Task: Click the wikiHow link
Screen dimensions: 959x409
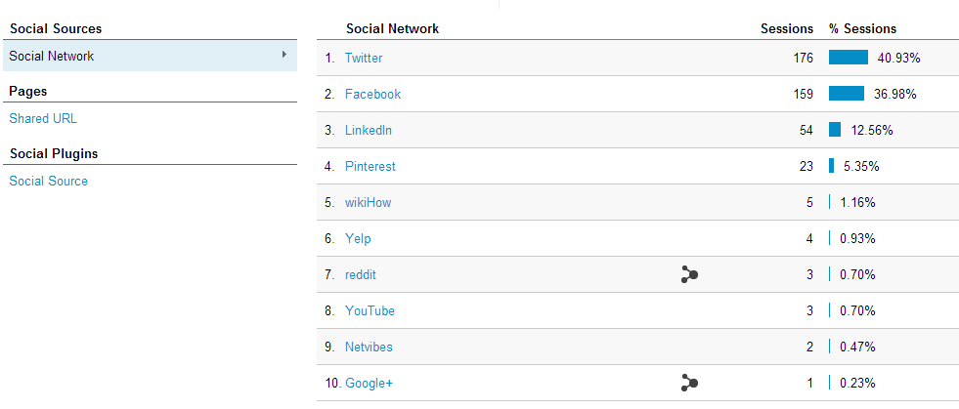Action: coord(368,202)
